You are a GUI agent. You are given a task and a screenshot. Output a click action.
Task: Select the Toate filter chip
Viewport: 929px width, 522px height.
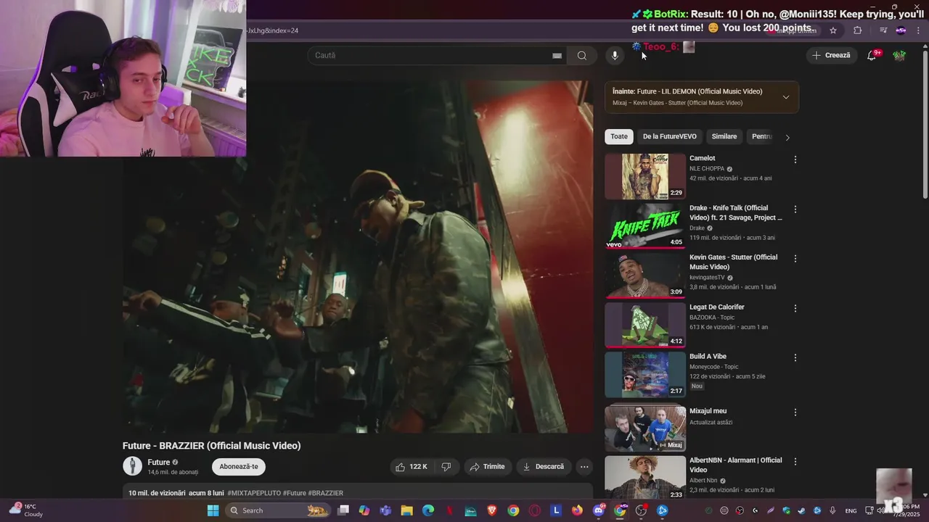[619, 136]
